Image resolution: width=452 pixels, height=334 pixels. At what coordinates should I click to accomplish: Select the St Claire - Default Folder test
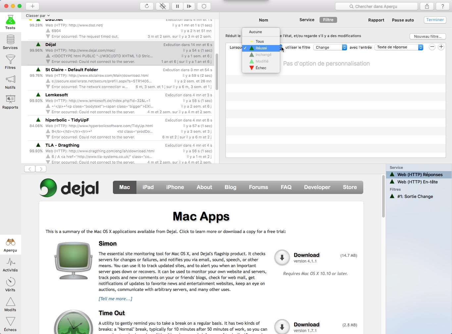[118, 78]
